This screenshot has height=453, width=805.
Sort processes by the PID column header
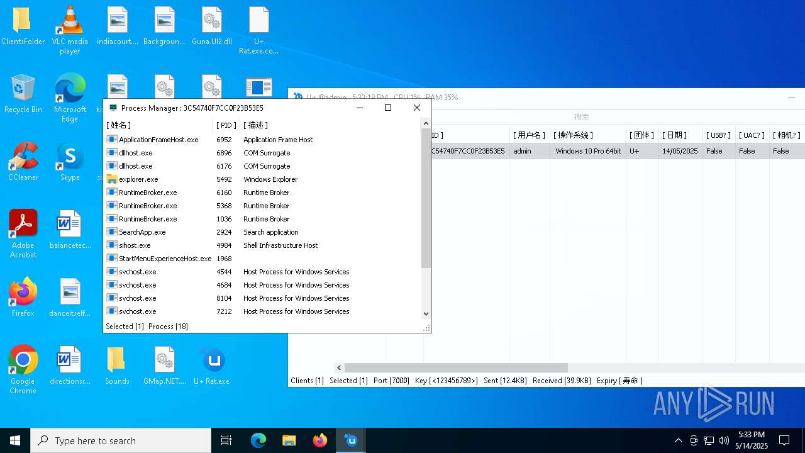click(x=226, y=125)
